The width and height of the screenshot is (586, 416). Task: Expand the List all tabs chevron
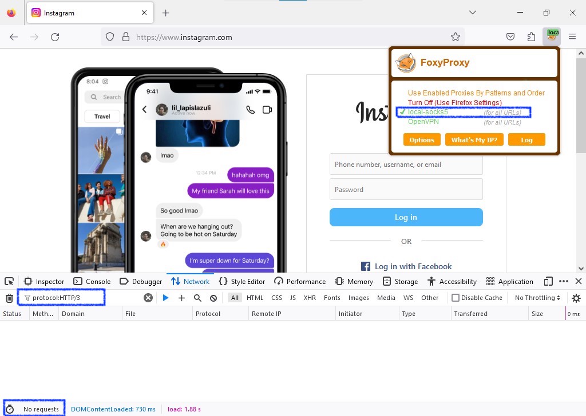click(473, 13)
